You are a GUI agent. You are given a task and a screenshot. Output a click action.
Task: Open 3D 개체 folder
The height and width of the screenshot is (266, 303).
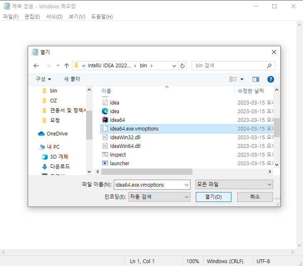pos(59,157)
